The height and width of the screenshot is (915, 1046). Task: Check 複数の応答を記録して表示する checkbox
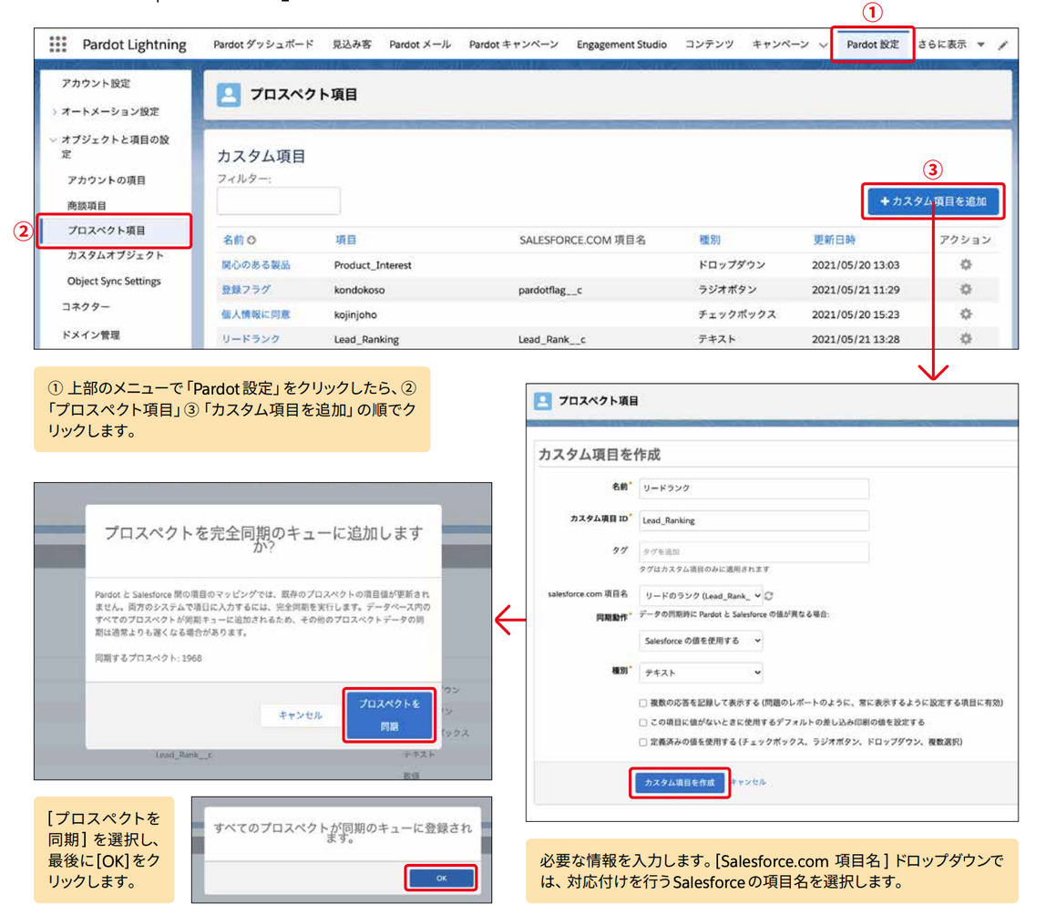[x=643, y=703]
